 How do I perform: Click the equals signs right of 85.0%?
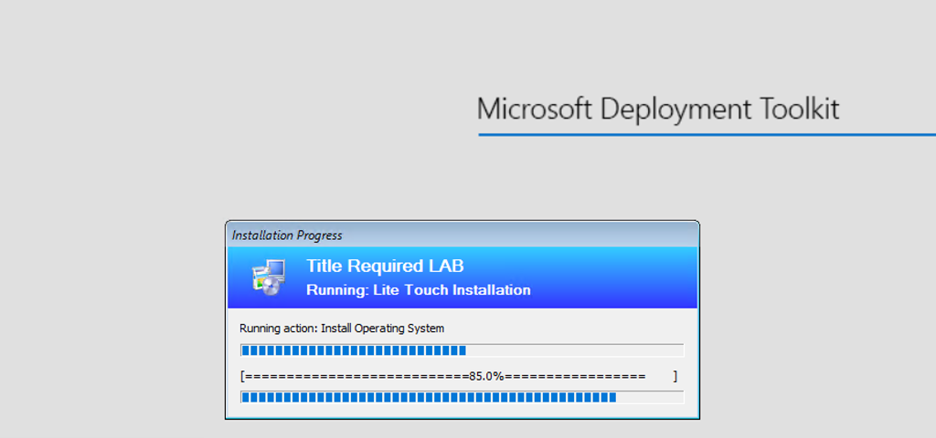575,376
